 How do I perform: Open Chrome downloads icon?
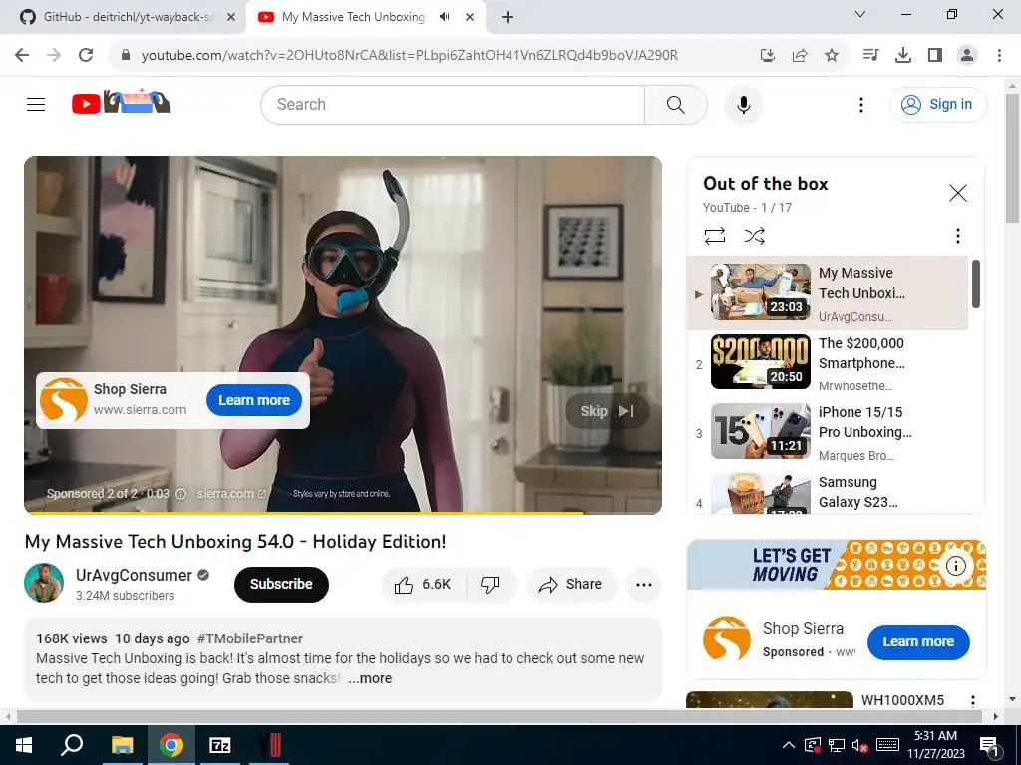pos(903,55)
